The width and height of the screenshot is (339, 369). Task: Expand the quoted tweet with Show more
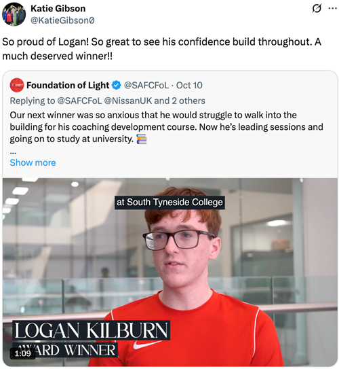(x=33, y=163)
